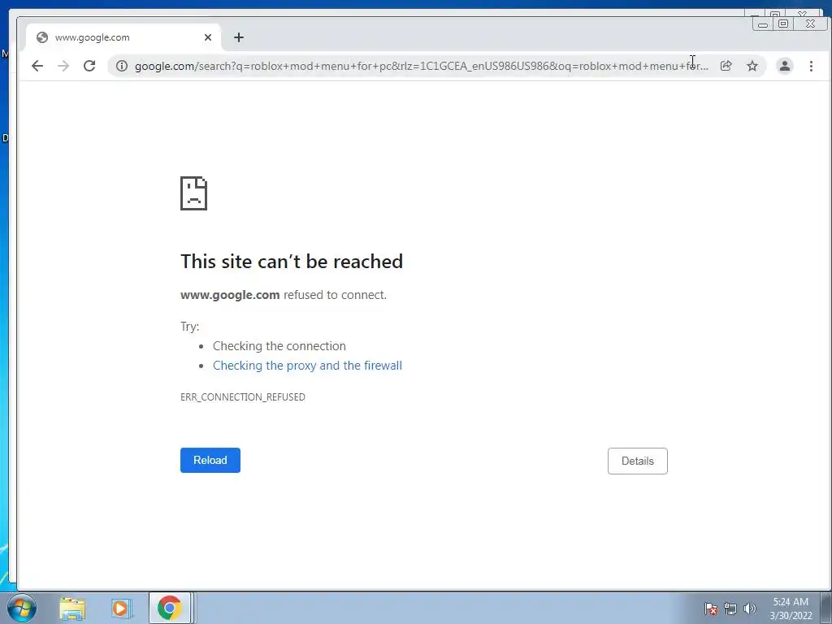
Task: Select the www.google.com tab
Action: [123, 37]
